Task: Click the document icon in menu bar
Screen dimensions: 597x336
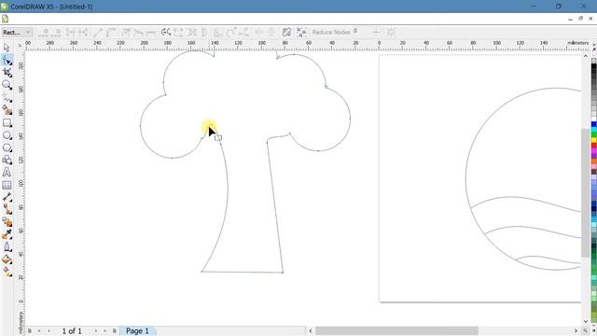Action: (5, 19)
